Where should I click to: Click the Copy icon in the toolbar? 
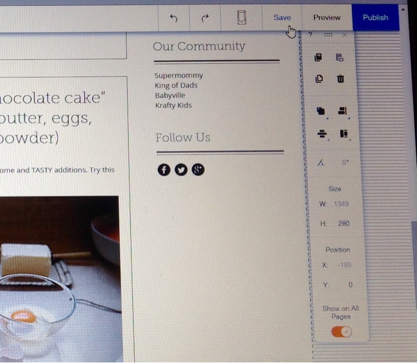318,57
